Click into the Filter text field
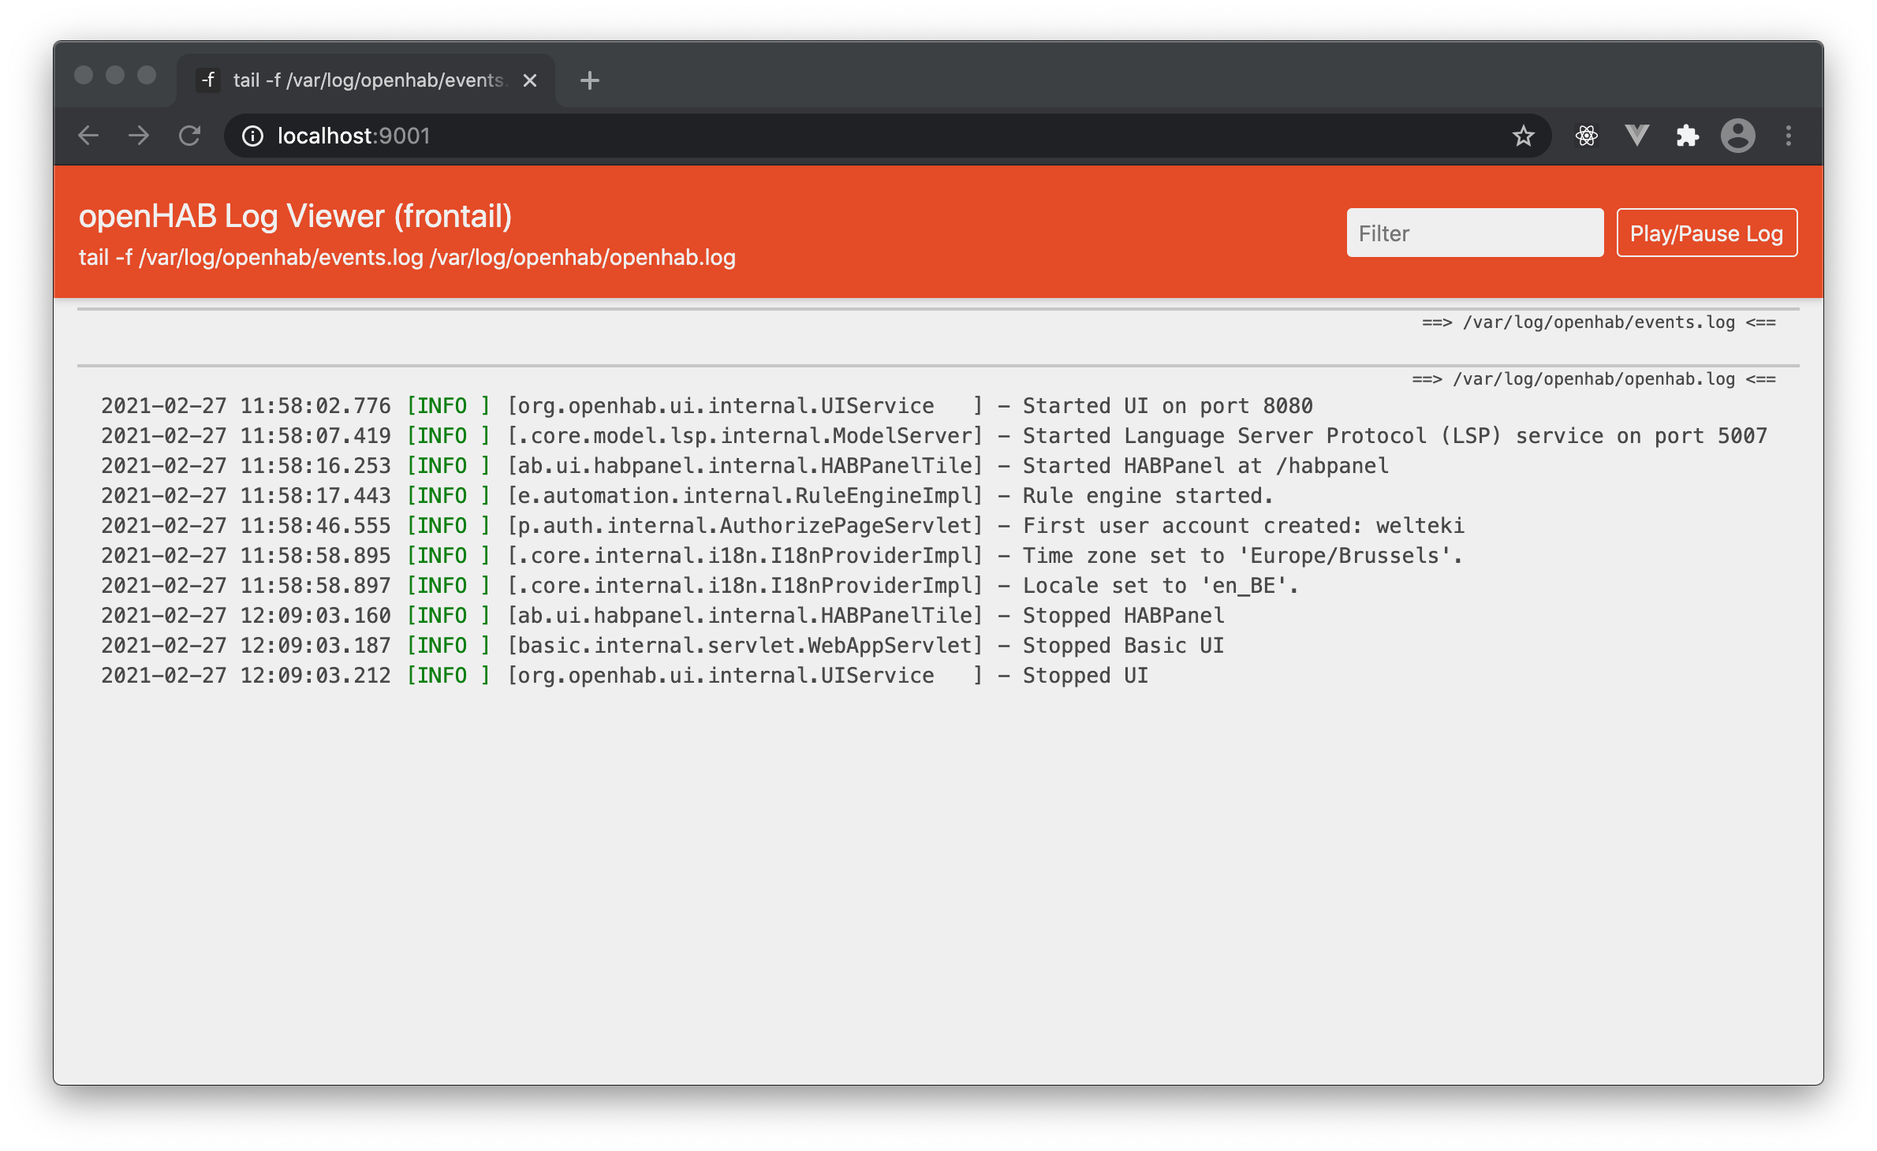The width and height of the screenshot is (1877, 1151). tap(1474, 233)
